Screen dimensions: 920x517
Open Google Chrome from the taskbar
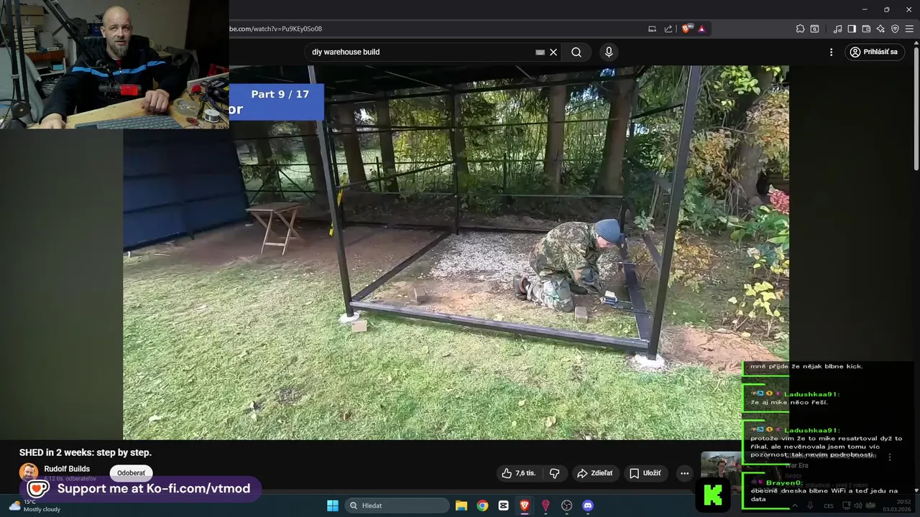coord(482,506)
